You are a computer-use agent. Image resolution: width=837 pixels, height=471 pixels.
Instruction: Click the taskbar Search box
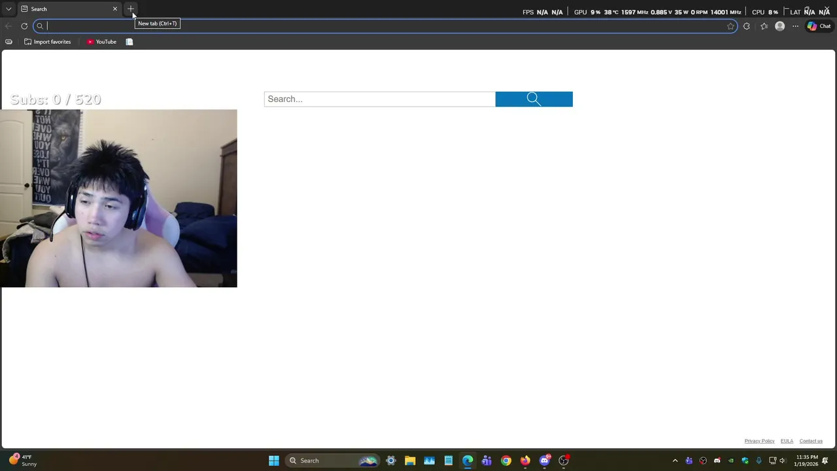click(x=333, y=461)
